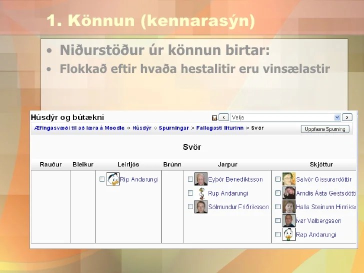
Task: Check the box next to Arndís Ásta Gestsdóttir
Action: 278,193
